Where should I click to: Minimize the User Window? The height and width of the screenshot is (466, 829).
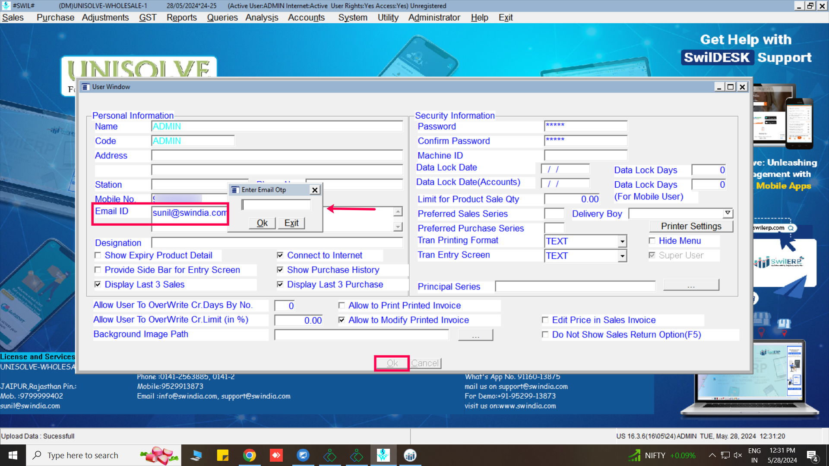coord(719,87)
